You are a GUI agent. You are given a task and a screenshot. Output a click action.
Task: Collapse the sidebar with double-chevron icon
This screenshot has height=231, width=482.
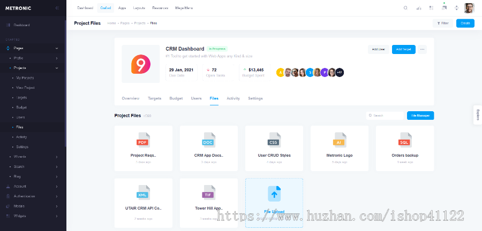(57, 8)
